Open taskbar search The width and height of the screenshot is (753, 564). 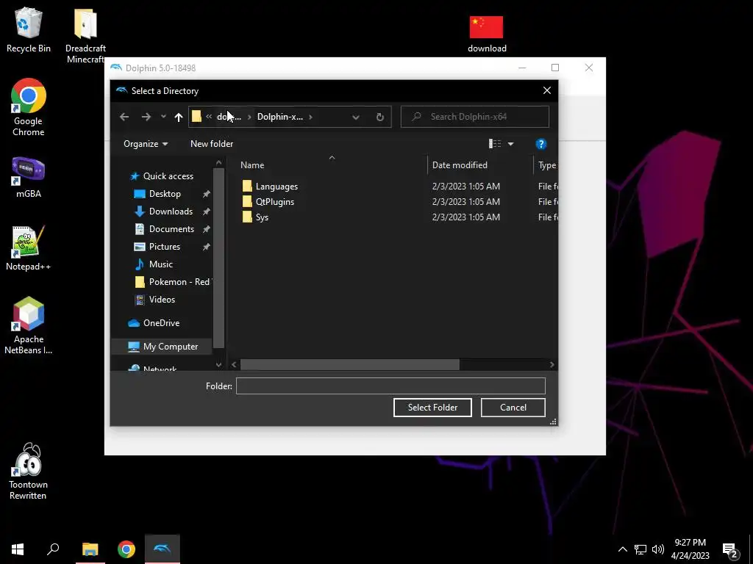pos(53,549)
